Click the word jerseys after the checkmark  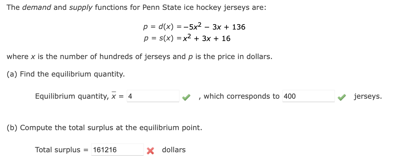367,96
